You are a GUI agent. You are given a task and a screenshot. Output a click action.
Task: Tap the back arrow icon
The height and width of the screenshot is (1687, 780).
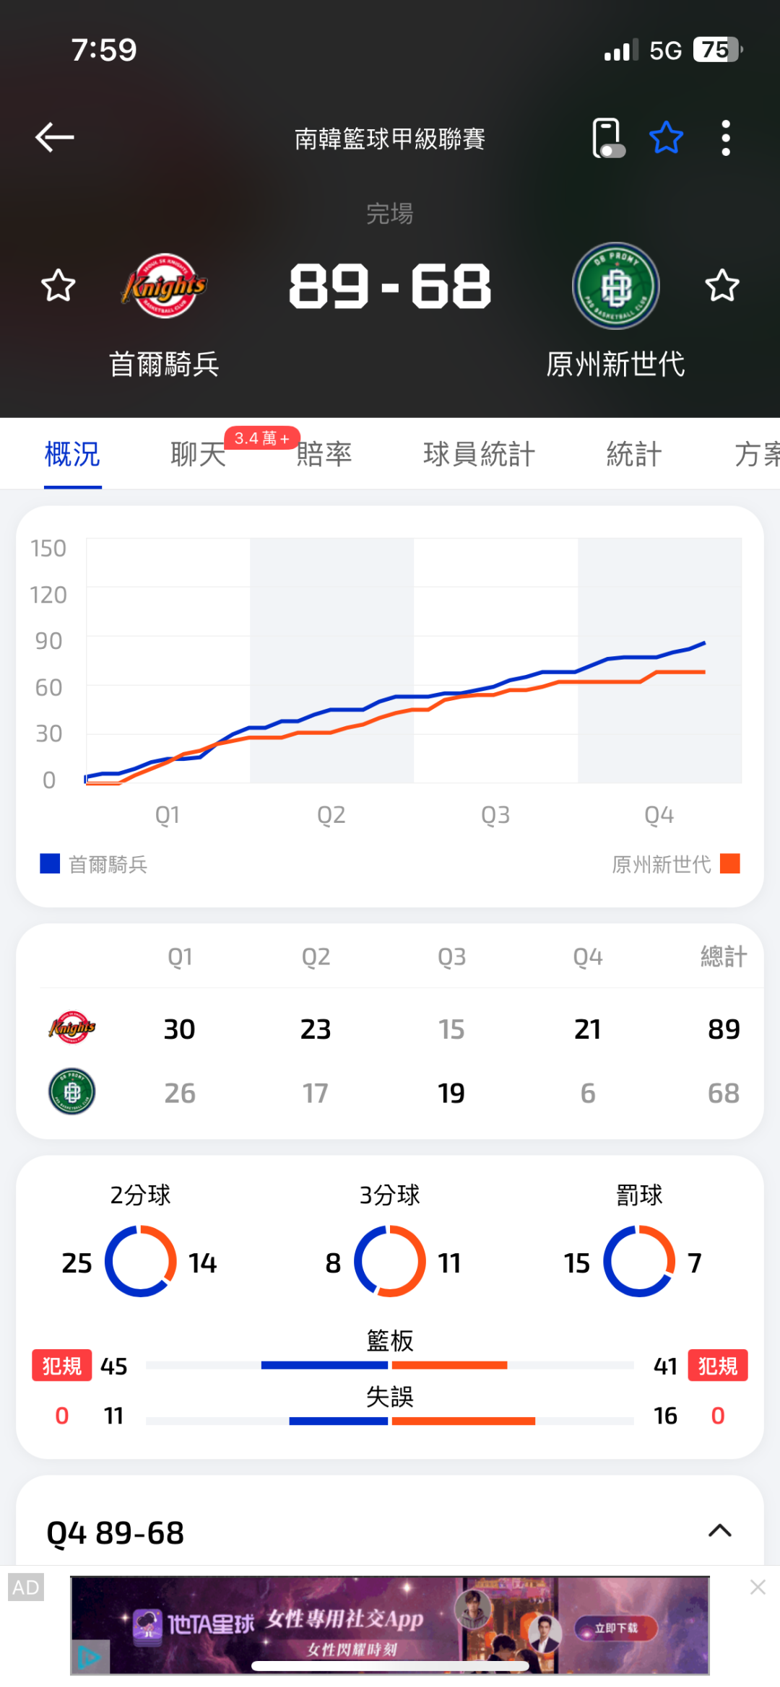(x=55, y=137)
